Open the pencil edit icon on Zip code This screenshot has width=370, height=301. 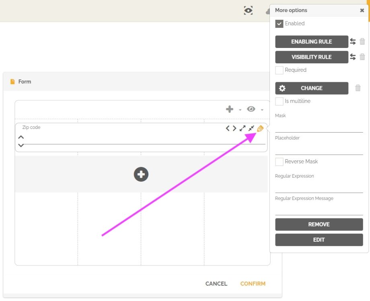[260, 128]
